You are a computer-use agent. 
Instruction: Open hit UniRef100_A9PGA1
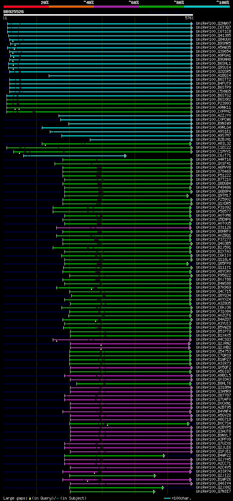[213, 55]
